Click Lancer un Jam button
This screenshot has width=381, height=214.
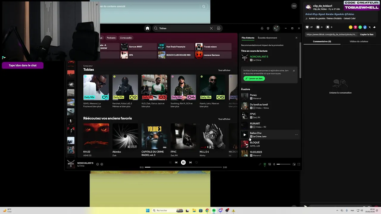click(x=254, y=78)
